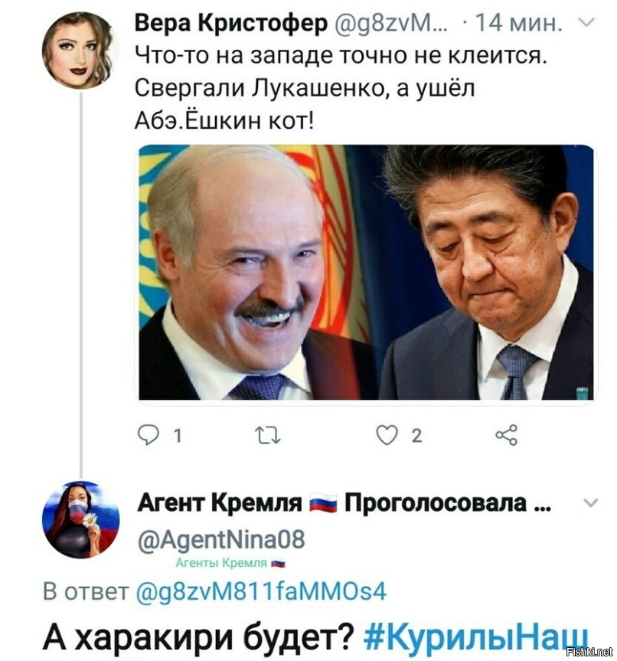Screen dimensions: 617x661
Task: Open Вера Кристофер's profile avatar
Action: point(80,50)
